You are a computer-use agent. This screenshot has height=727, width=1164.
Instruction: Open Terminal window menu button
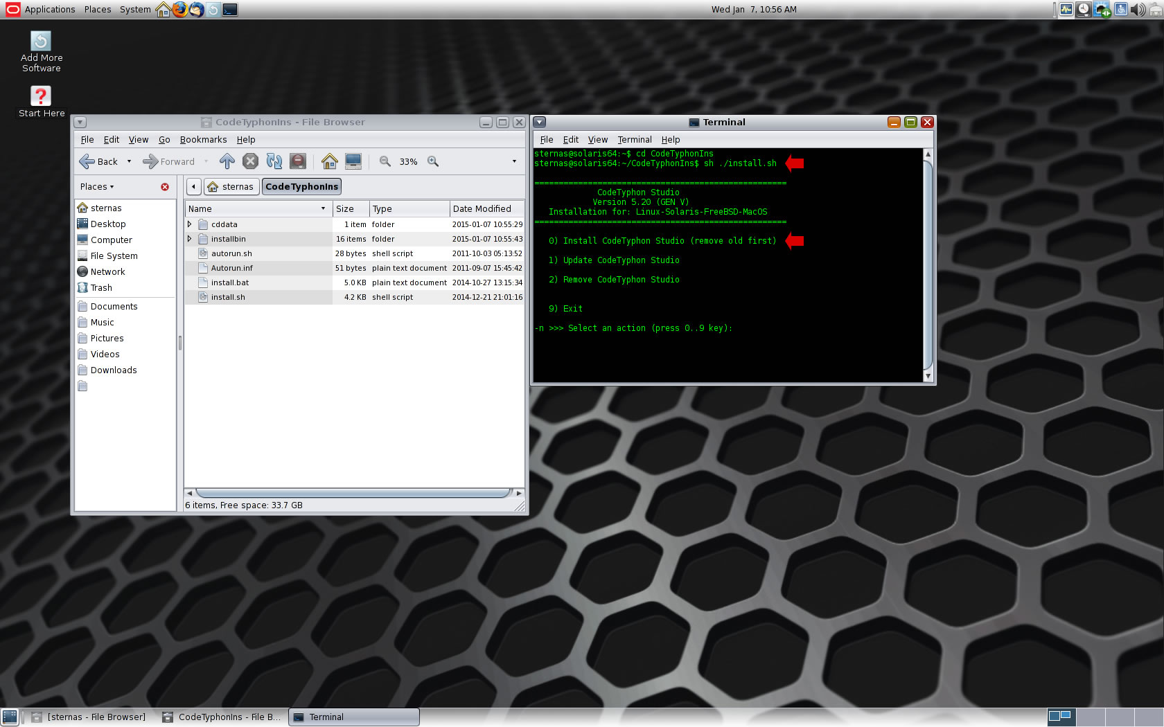click(540, 123)
